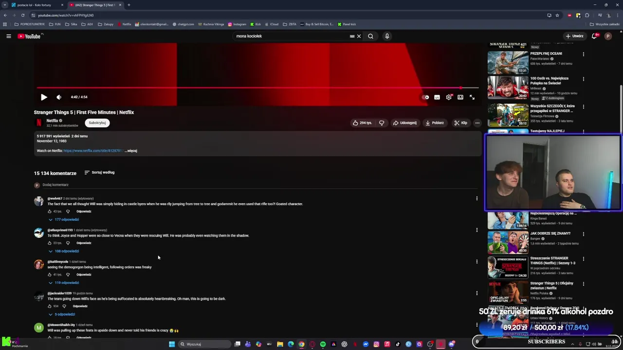The width and height of the screenshot is (623, 350).
Task: Expand 108 odpowiedzi replies
Action: click(x=64, y=251)
